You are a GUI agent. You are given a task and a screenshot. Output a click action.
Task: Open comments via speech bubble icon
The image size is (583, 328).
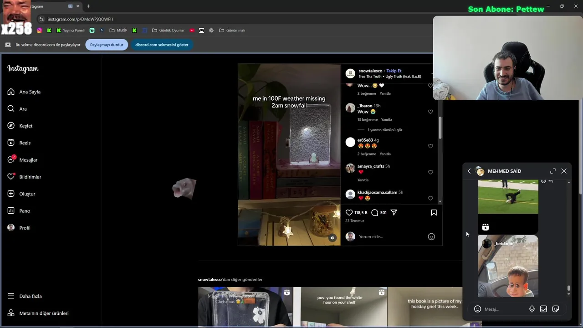coord(374,213)
